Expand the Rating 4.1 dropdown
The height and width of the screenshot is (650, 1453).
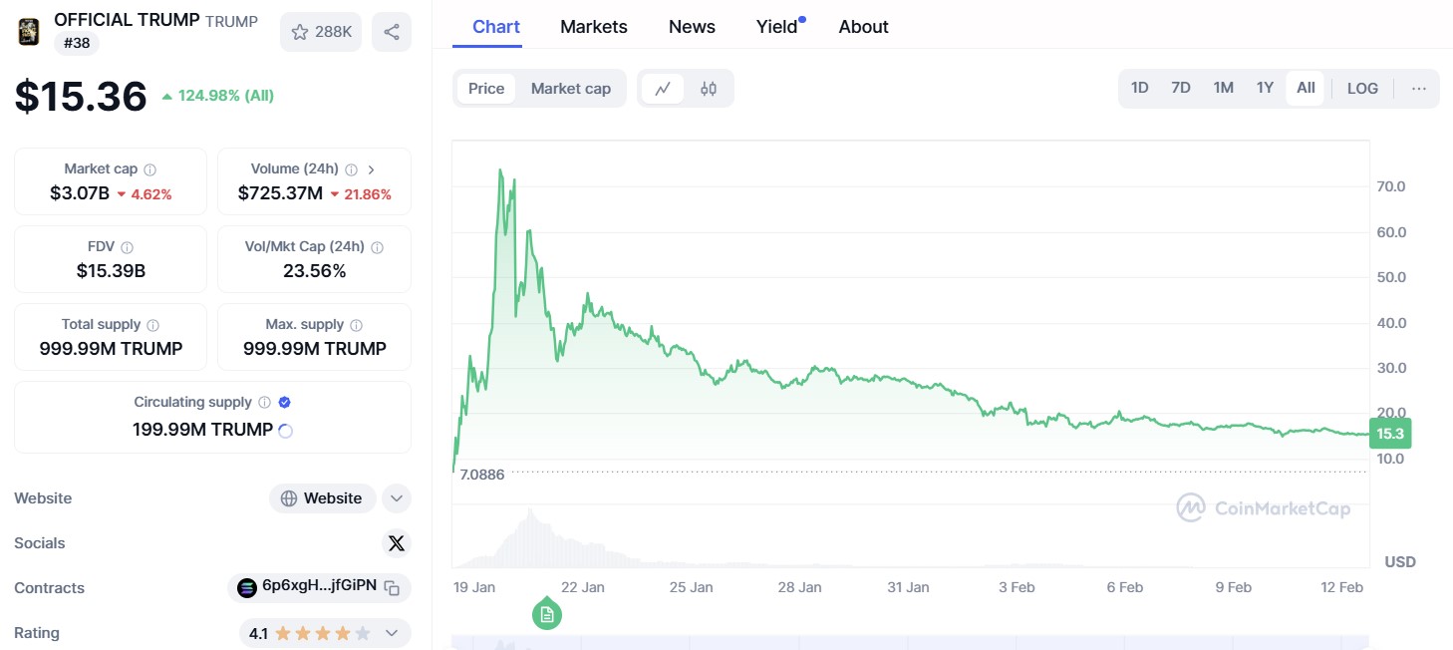[392, 633]
